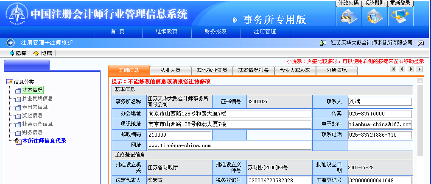Click the 信息分类 root icon
Image resolution: width=431 pixels, height=184 pixels.
[10, 82]
